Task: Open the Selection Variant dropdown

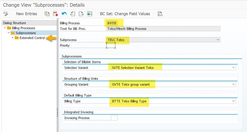Action: click(233, 68)
